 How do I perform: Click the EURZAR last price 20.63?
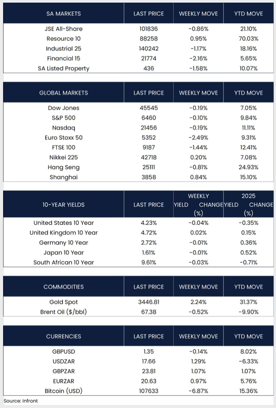tap(149, 381)
